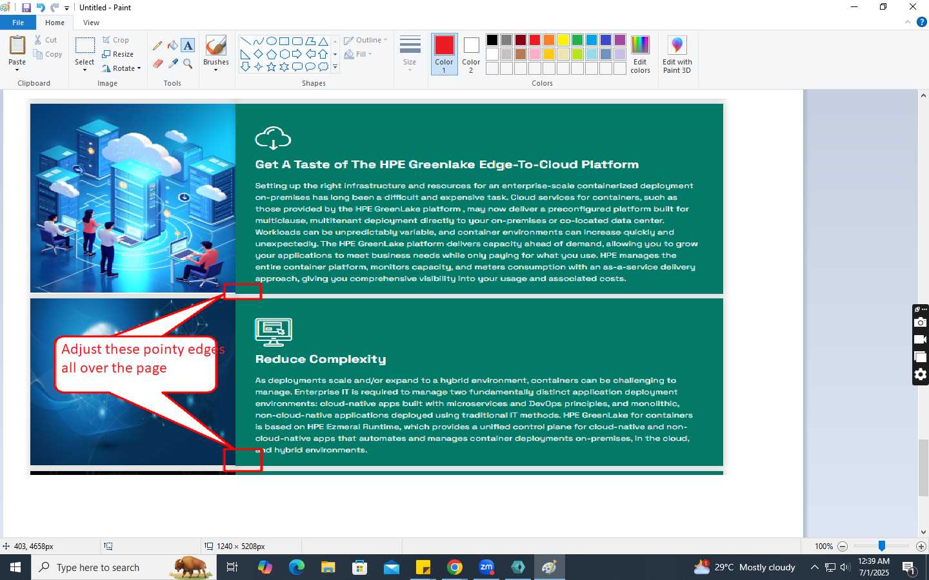This screenshot has height=580, width=929.
Task: Click the taskbar search box
Action: [124, 567]
